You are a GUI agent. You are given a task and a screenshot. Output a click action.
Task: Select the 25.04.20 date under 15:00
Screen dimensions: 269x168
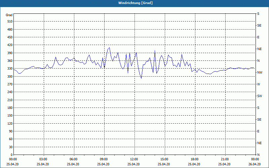[164, 164]
